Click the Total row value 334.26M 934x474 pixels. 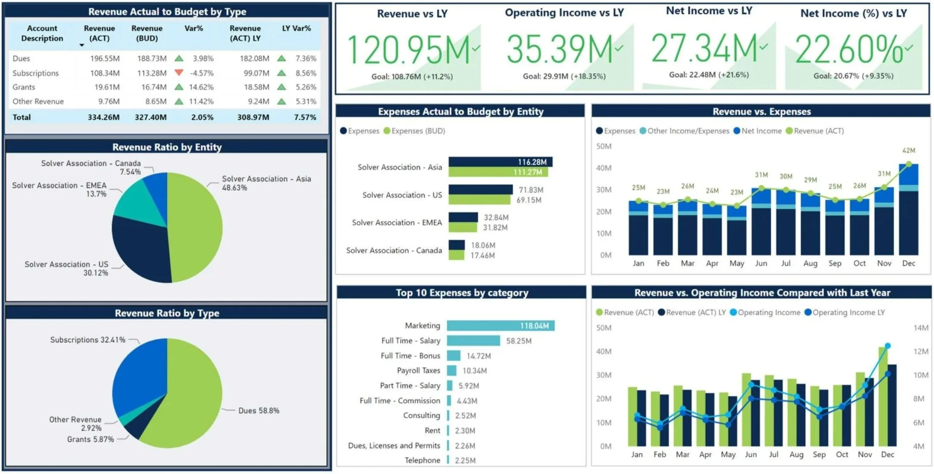tap(104, 117)
